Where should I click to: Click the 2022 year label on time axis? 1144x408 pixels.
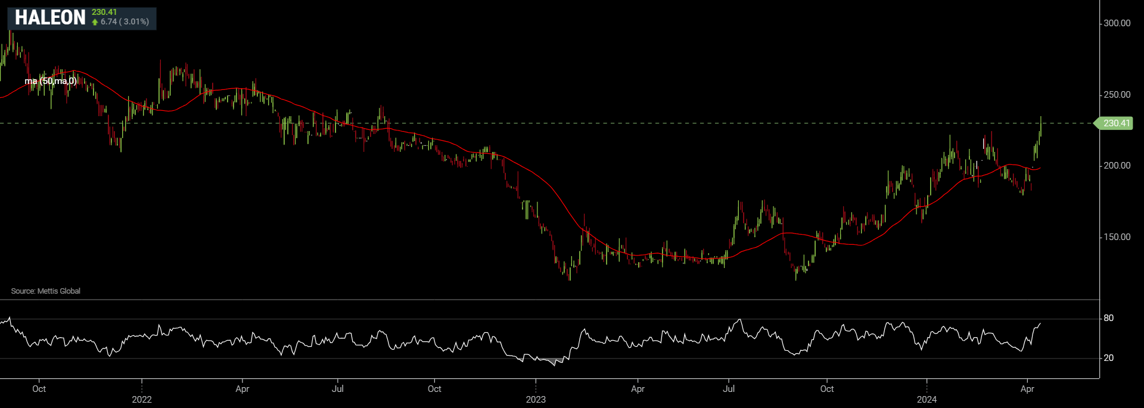142,400
